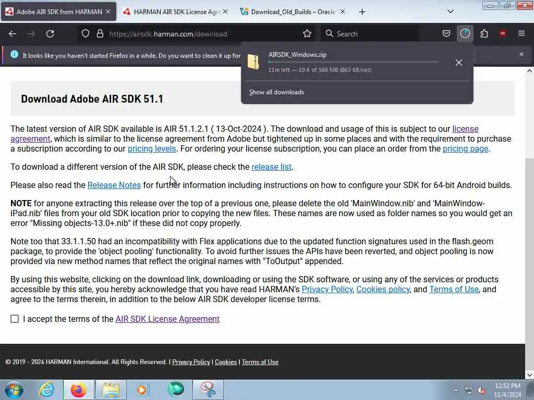This screenshot has width=534, height=400.
Task: Click the AIRSDK_Windows.zip download progress bar
Action: [353, 63]
